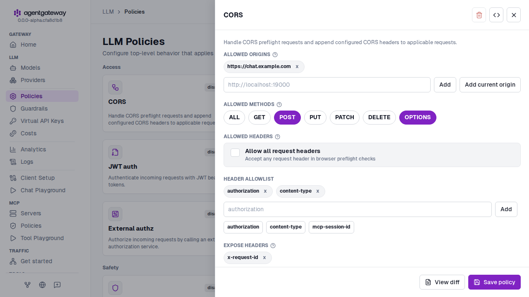Viewport: 529px width, 297px height.
Task: Click the network graph icon in sidebar footer
Action: (x=27, y=285)
